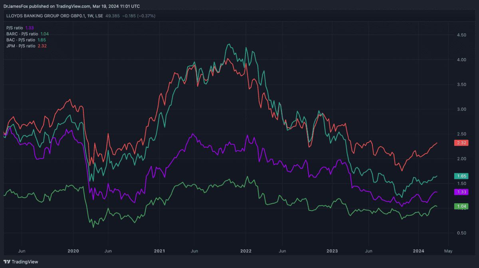Screen dimensions: 479x268
Task: Click the 3.00 tick on price axis
Action: pos(461,109)
